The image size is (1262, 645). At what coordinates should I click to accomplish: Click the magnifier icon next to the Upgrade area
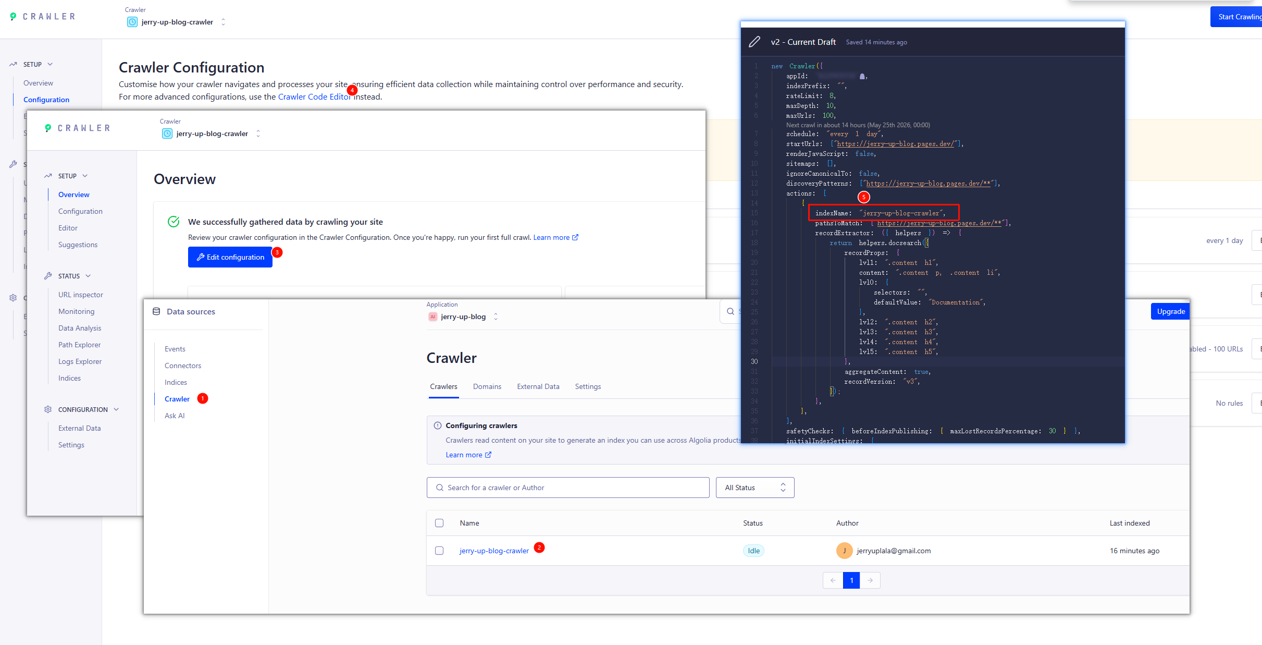731,312
